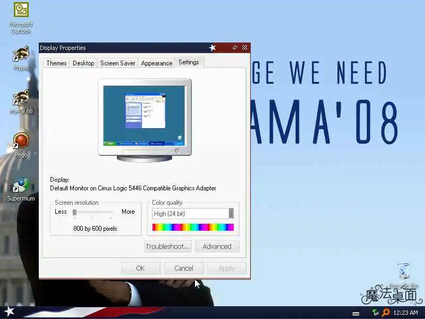Open the MyPal 68 desktop shortcut
The image size is (425, 319).
click(21, 102)
